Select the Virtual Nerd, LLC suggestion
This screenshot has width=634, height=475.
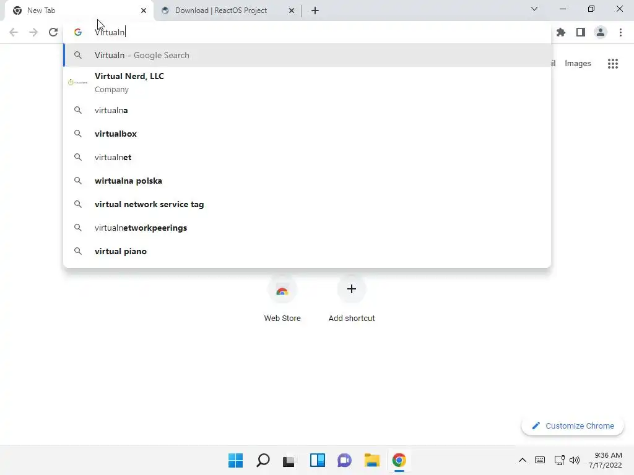[307, 82]
